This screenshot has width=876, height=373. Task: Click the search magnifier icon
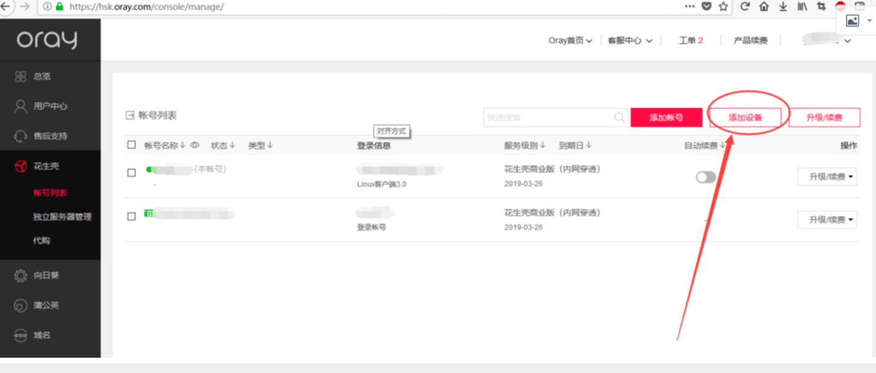(x=620, y=118)
